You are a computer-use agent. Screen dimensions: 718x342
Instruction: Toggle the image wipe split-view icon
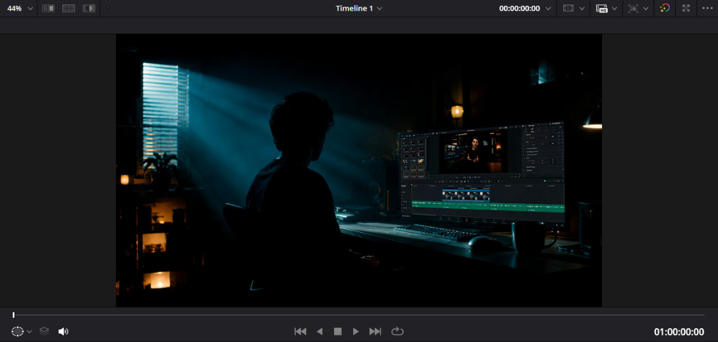(48, 9)
